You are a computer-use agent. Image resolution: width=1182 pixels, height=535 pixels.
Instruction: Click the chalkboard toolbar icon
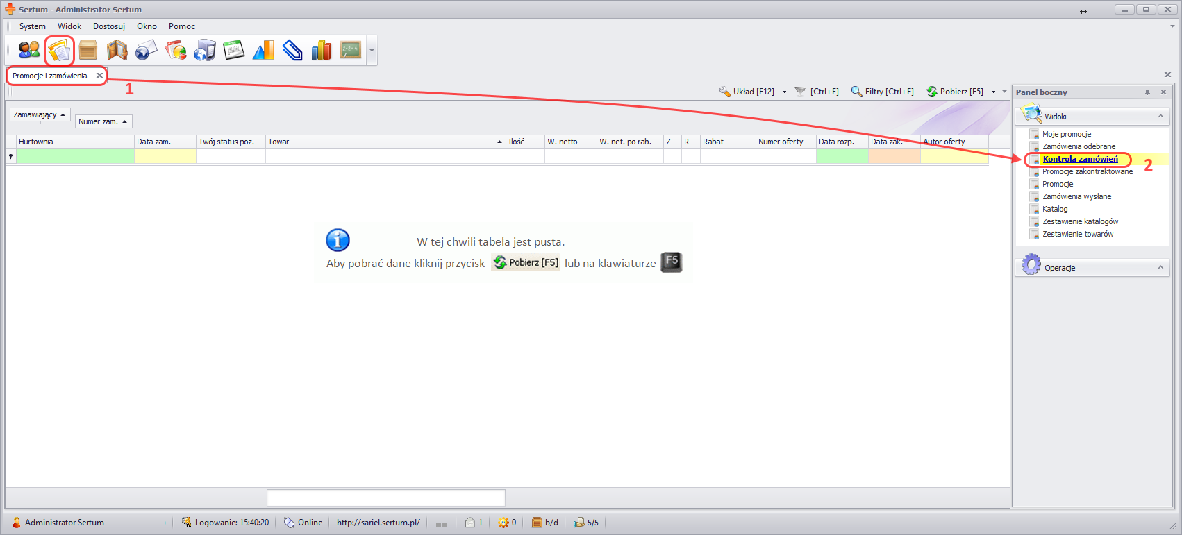click(x=351, y=50)
